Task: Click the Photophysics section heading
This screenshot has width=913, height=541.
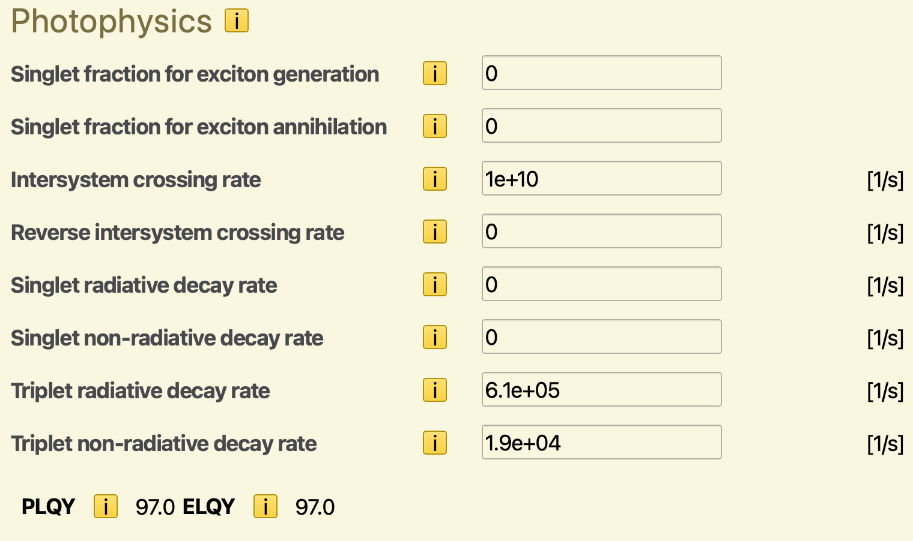Action: (112, 22)
